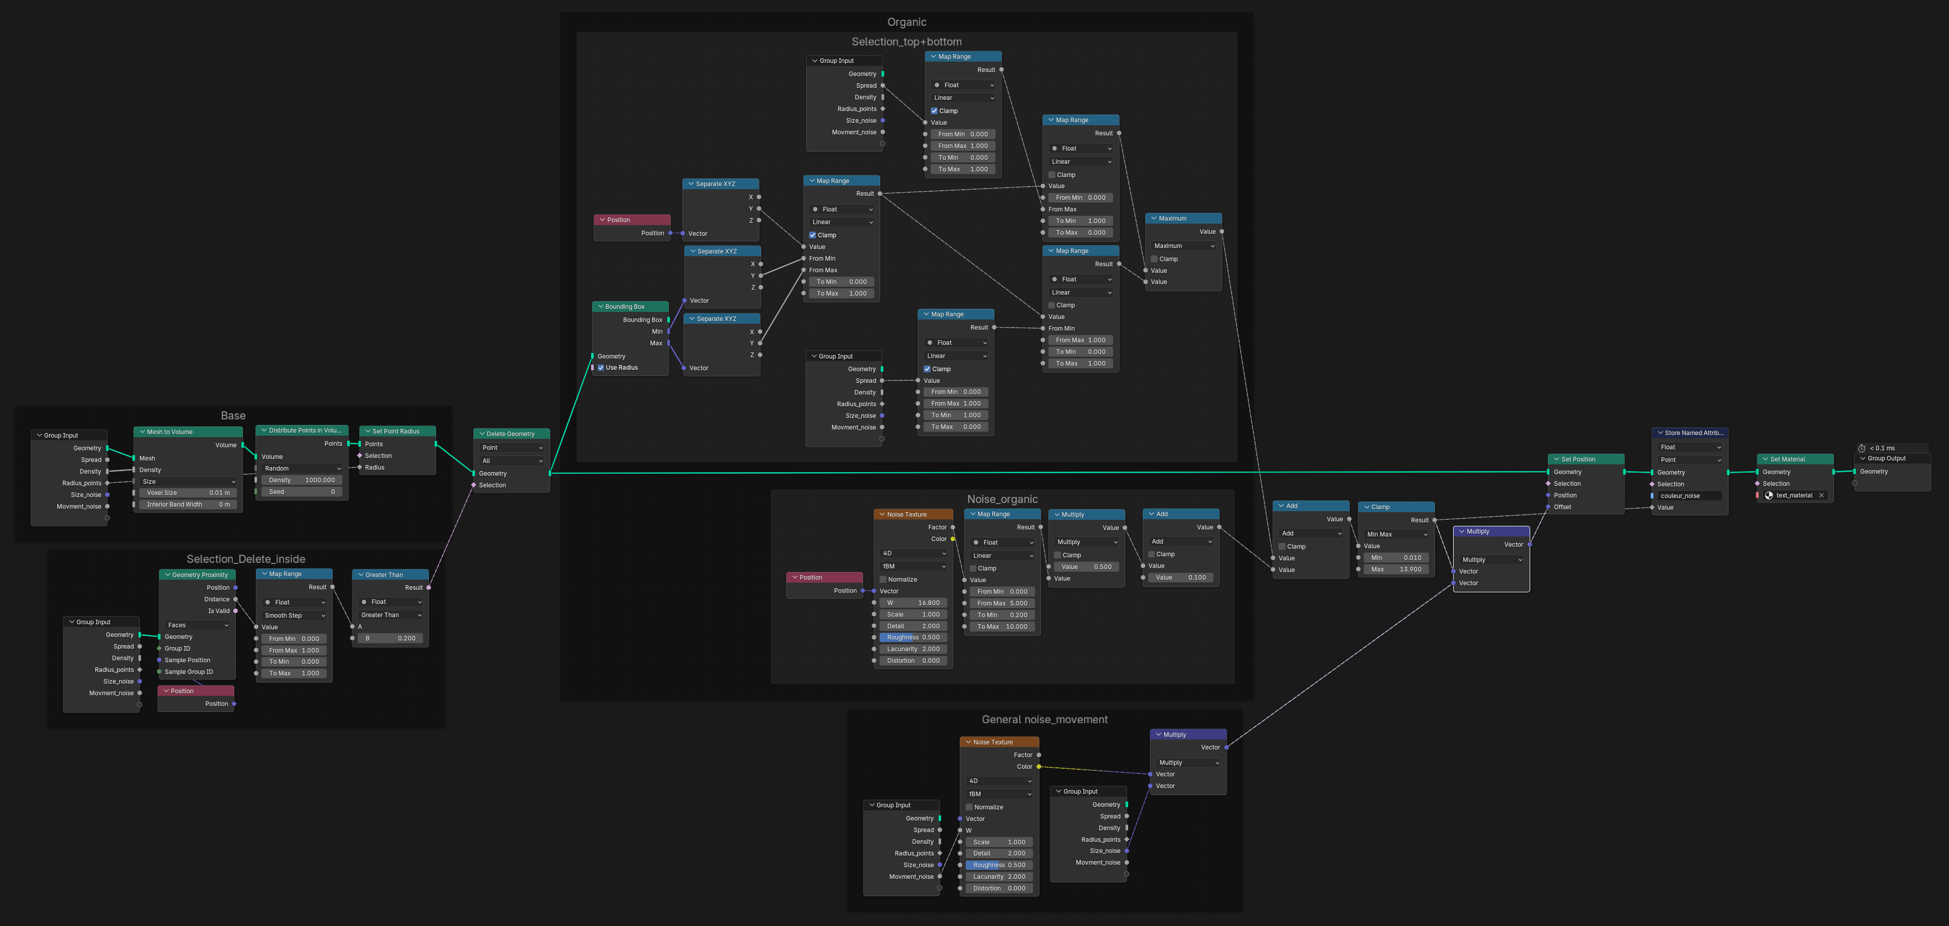This screenshot has height=926, width=1949.
Task: Toggle Use Radius checkbox in Bounding Box
Action: point(601,368)
